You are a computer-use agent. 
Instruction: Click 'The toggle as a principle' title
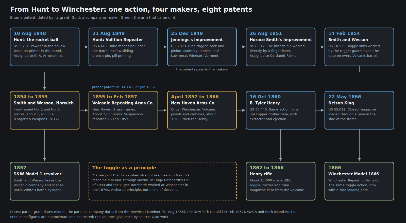[124, 168]
